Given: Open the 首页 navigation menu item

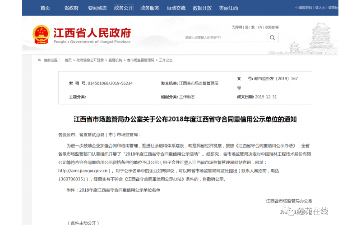Looking at the screenshot, I should [x=45, y=8].
